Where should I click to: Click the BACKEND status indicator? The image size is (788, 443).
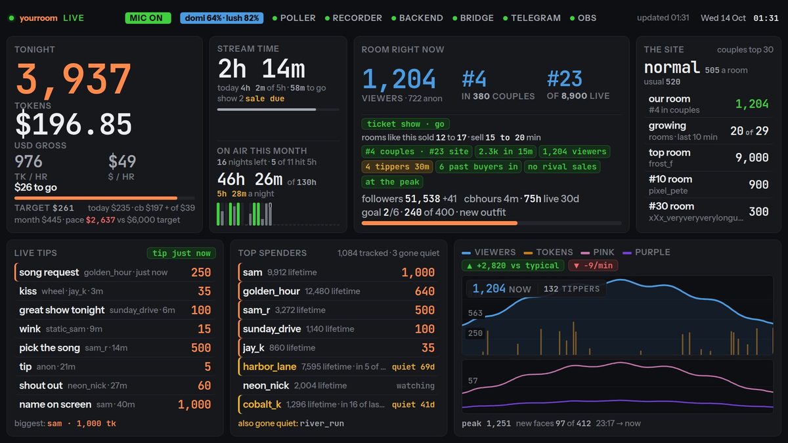417,18
